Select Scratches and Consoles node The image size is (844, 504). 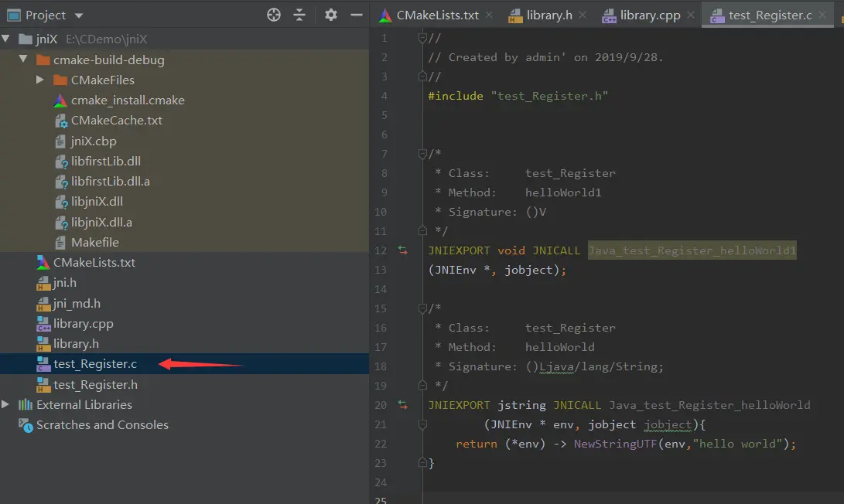point(102,424)
